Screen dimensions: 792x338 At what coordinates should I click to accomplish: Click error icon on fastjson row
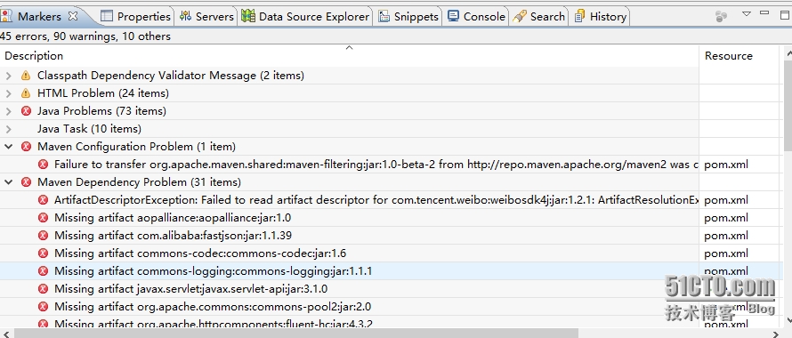pos(44,236)
